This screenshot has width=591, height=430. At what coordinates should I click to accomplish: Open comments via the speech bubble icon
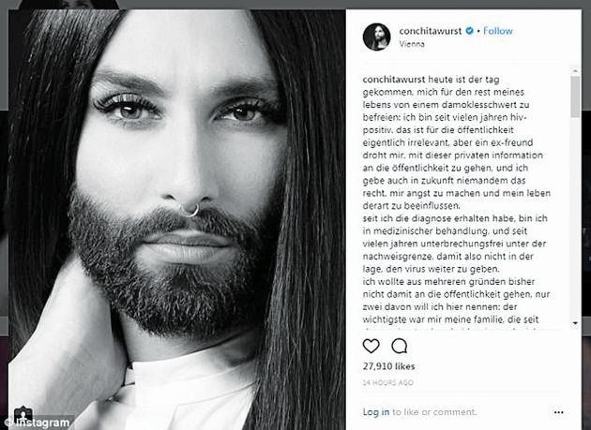point(399,346)
